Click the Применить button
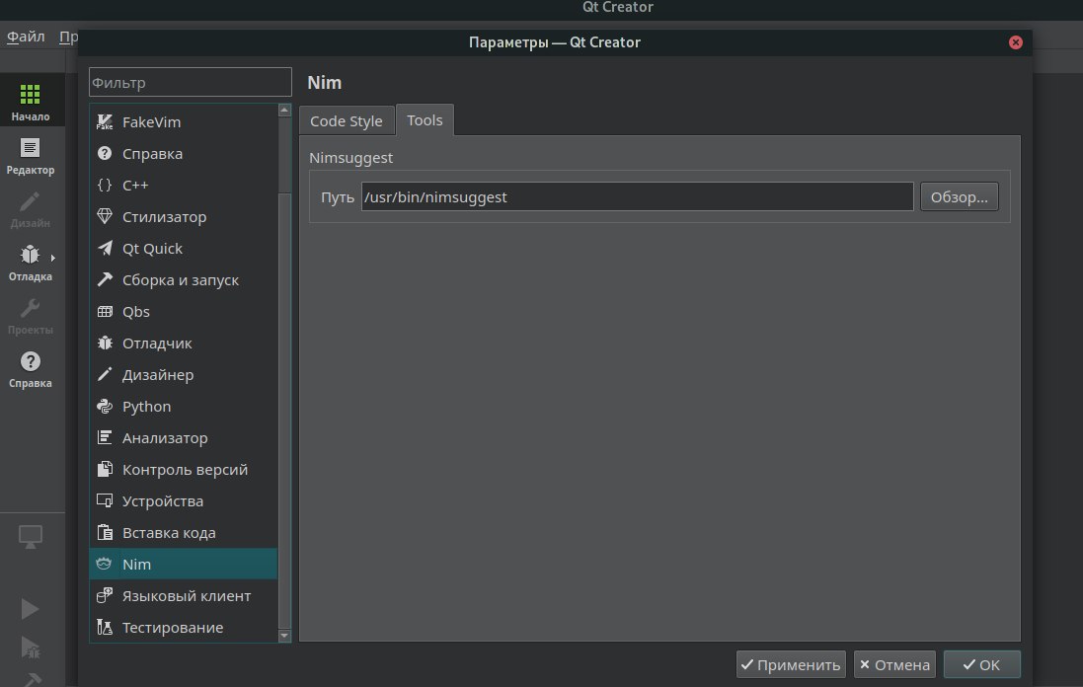This screenshot has width=1083, height=687. (x=791, y=664)
